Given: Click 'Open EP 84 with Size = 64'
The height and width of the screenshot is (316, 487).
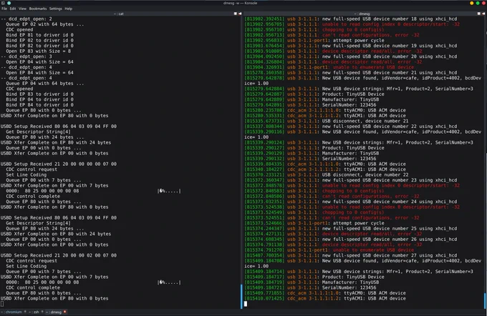Looking at the screenshot, I should pos(40,72).
